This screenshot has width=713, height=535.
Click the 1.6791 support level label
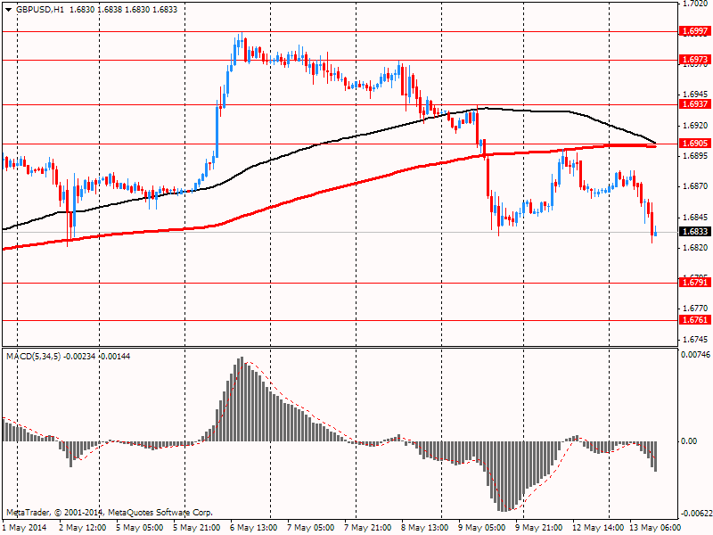coord(694,283)
